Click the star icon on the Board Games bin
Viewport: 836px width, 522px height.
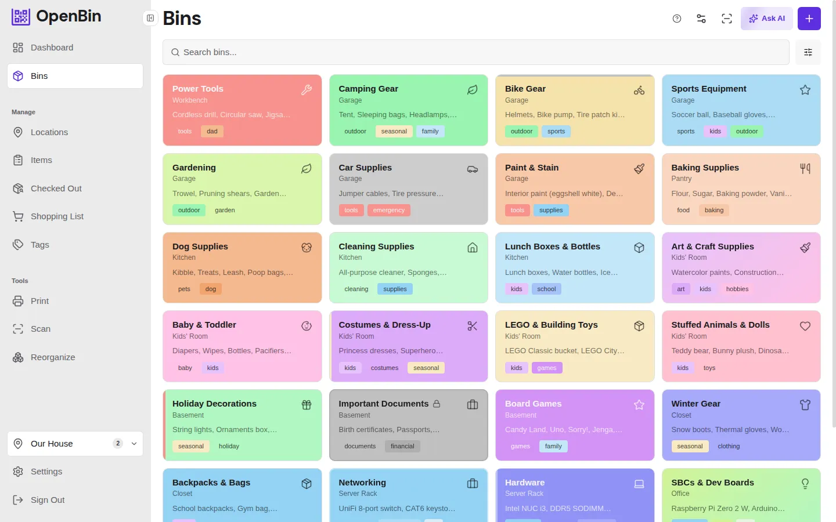click(x=639, y=405)
